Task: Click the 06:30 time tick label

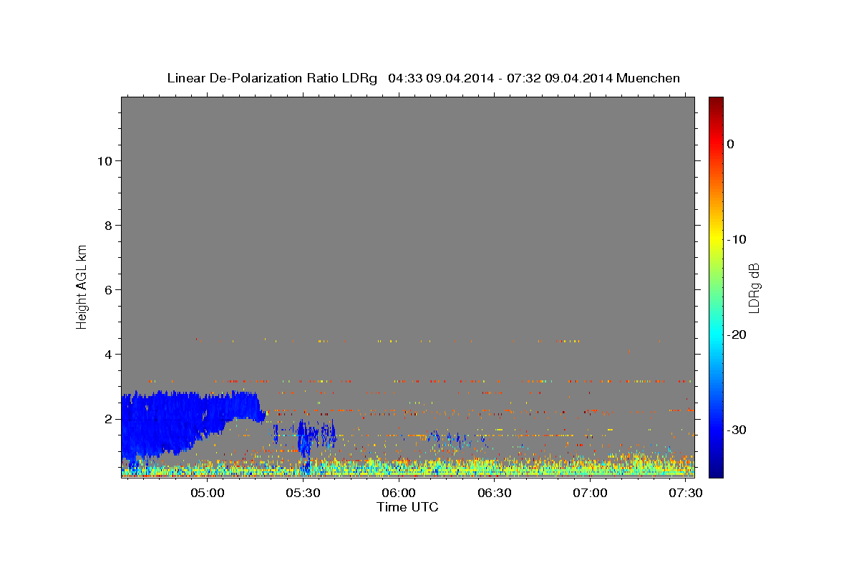Action: [x=494, y=493]
